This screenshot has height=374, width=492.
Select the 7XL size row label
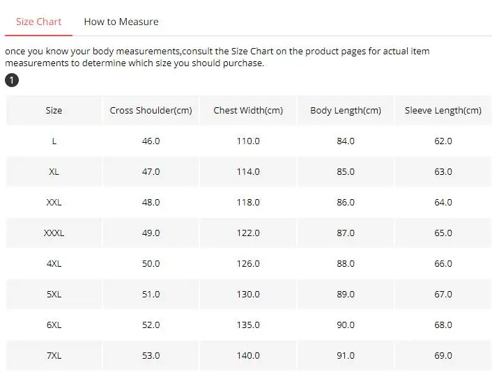(54, 355)
